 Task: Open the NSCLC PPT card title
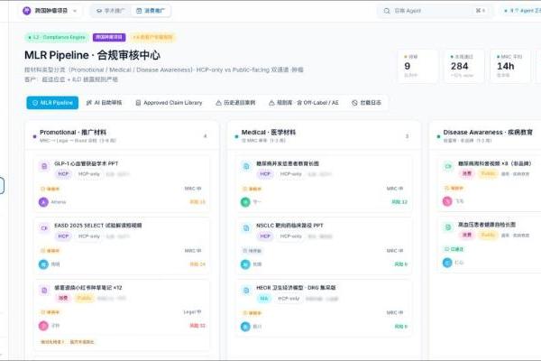point(289,226)
